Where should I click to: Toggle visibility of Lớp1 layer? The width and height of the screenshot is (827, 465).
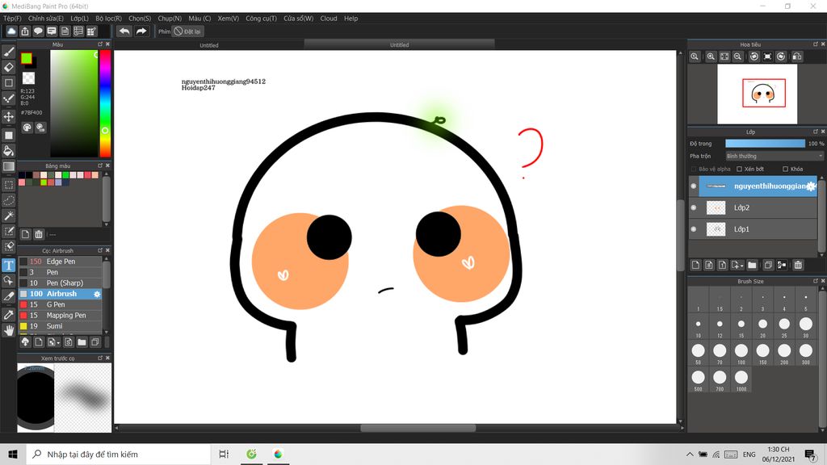(694, 229)
